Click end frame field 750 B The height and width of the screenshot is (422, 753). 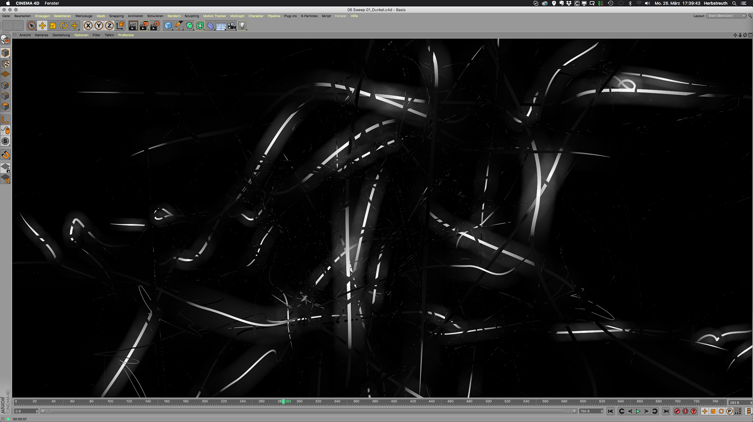(591, 411)
